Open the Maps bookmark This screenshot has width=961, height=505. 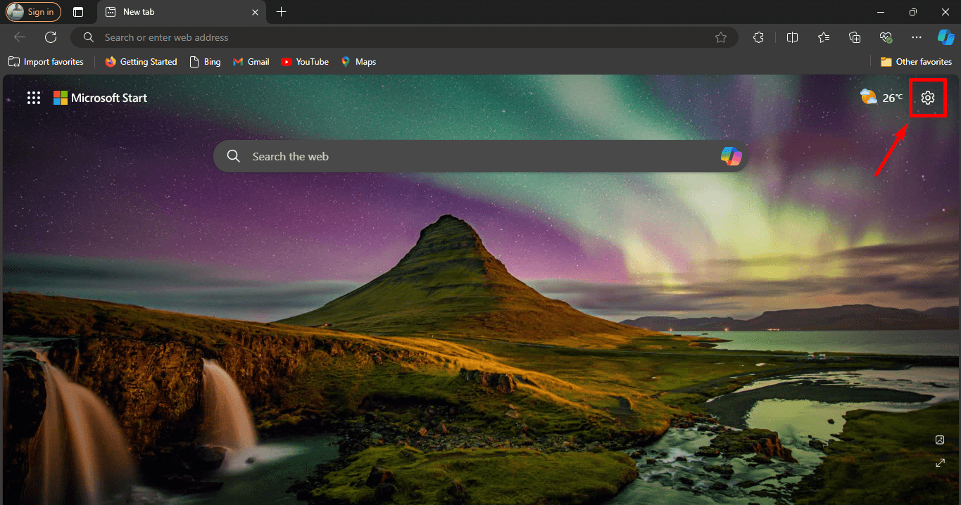click(x=358, y=62)
